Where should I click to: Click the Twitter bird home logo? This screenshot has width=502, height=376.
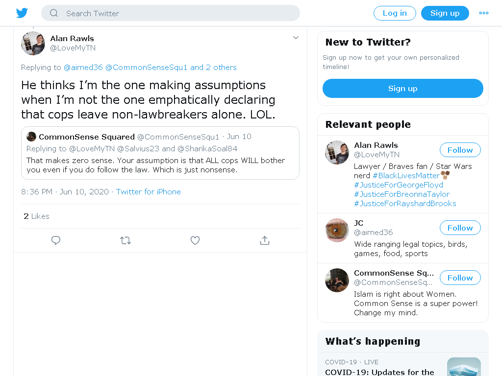(22, 13)
